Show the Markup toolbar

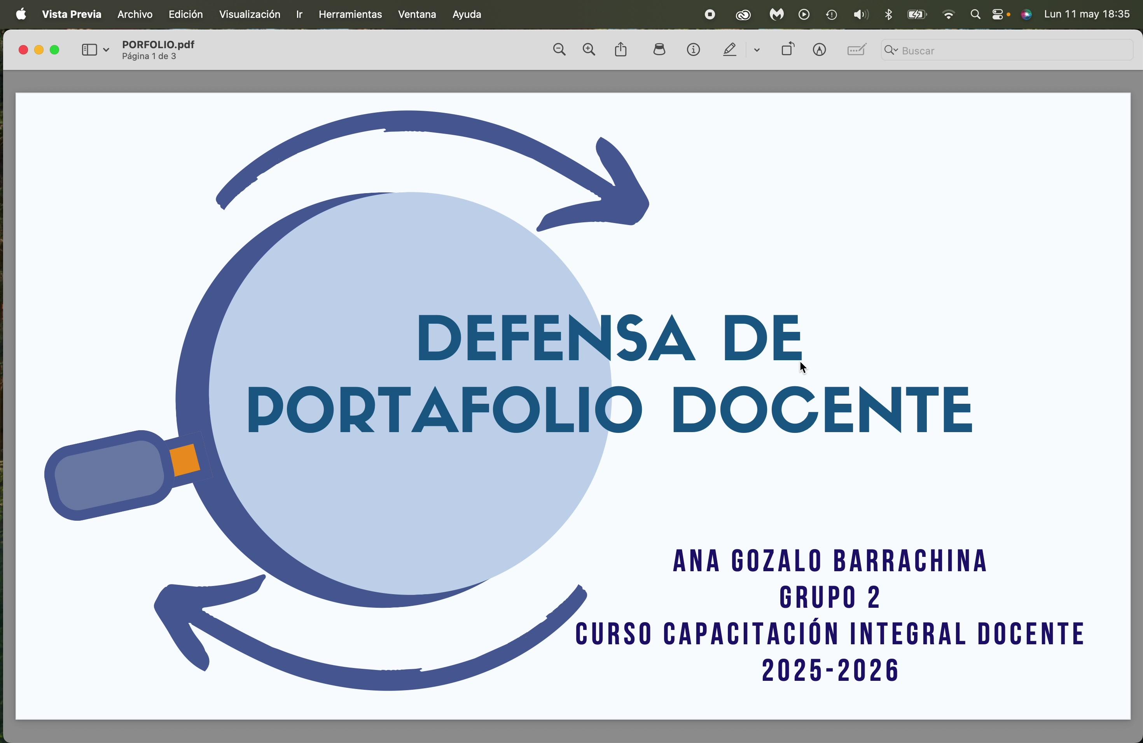pos(820,50)
